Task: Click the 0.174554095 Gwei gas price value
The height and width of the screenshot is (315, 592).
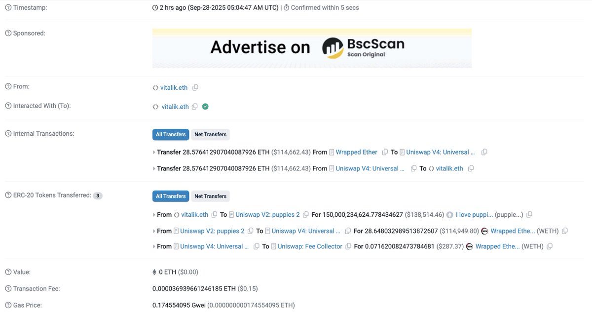Action: (179, 305)
